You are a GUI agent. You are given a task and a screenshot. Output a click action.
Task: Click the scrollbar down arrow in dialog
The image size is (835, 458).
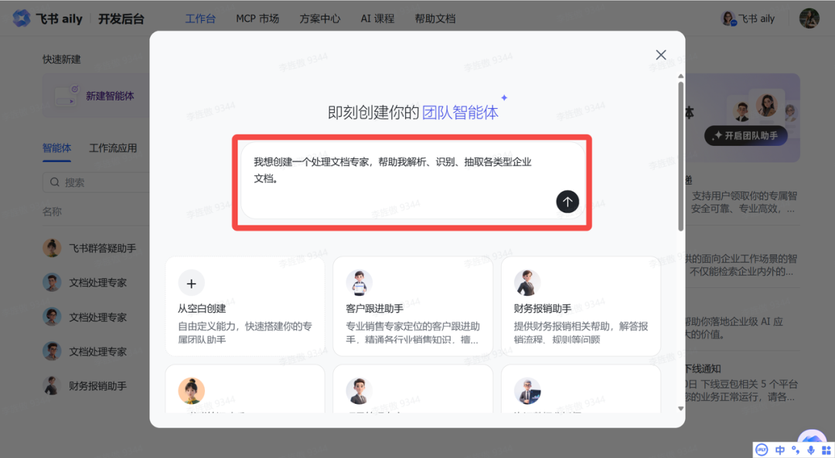tap(680, 409)
